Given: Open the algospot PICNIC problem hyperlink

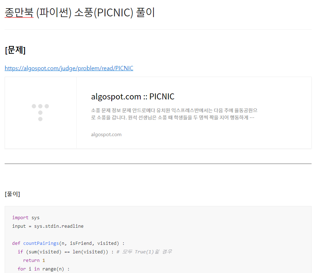Looking at the screenshot, I should (x=69, y=68).
